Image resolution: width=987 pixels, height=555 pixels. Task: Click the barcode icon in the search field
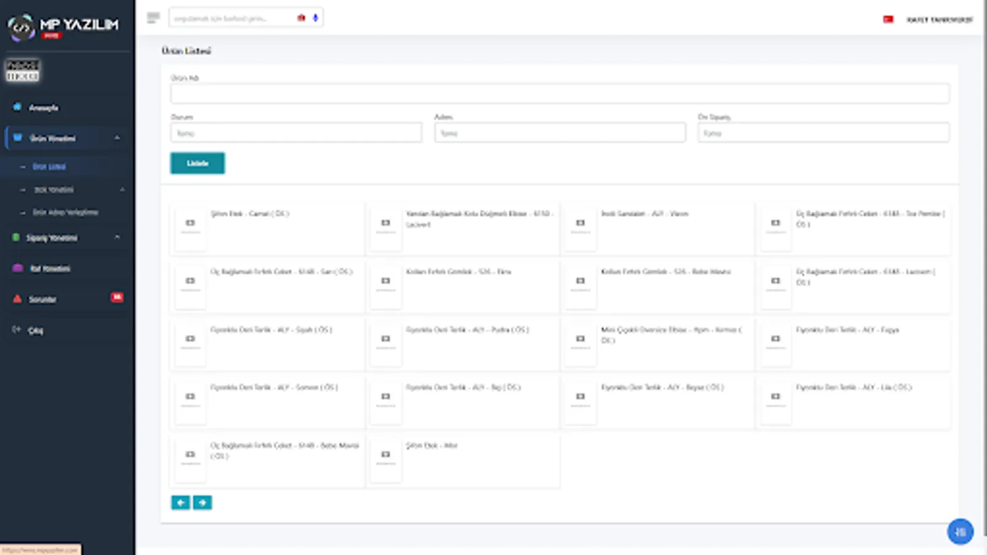(300, 17)
